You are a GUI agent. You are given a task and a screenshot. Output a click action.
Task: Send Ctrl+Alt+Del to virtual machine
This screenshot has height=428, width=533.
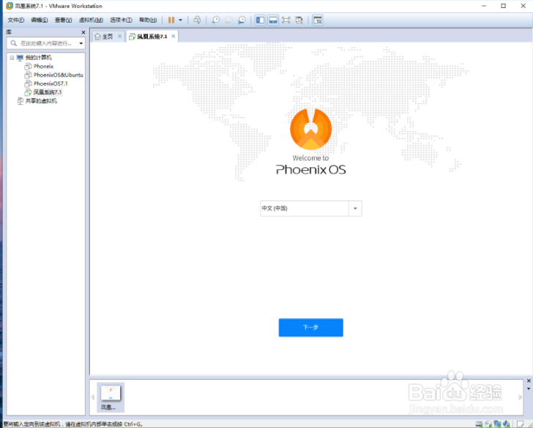(197, 20)
